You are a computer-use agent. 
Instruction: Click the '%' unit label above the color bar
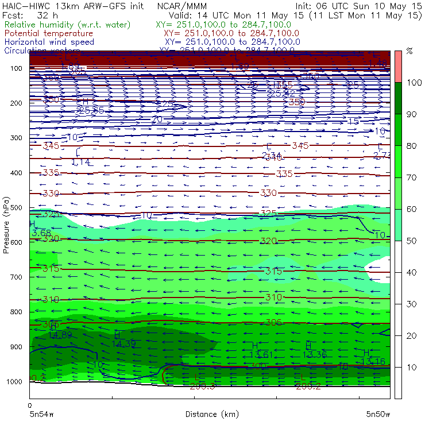[x=409, y=51]
